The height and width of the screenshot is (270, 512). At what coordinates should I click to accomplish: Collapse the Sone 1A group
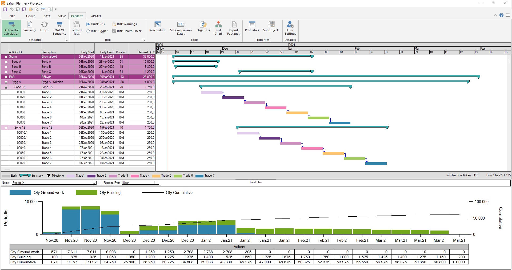click(x=6, y=87)
